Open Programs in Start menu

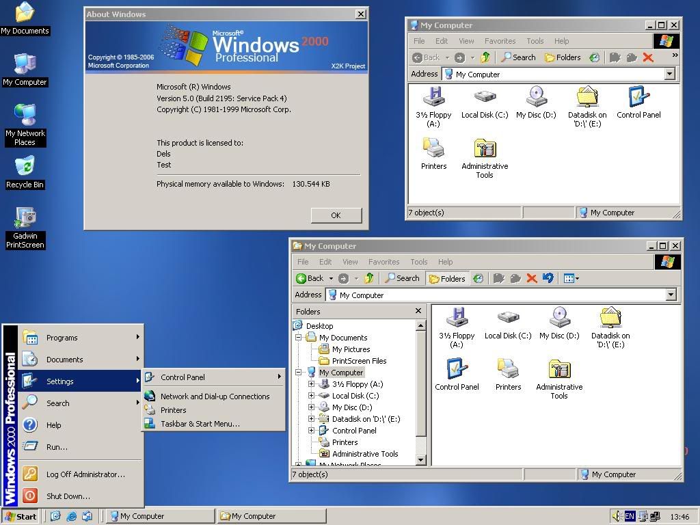(x=81, y=338)
